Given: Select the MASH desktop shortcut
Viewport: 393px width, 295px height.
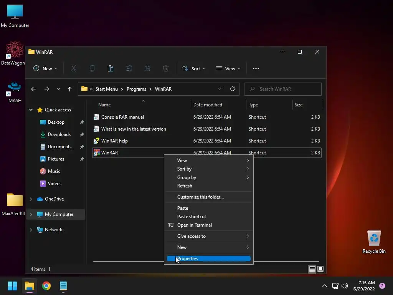Looking at the screenshot, I should tap(15, 93).
